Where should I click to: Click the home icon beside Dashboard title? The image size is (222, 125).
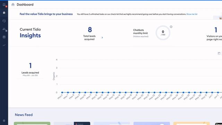pos(13,5)
